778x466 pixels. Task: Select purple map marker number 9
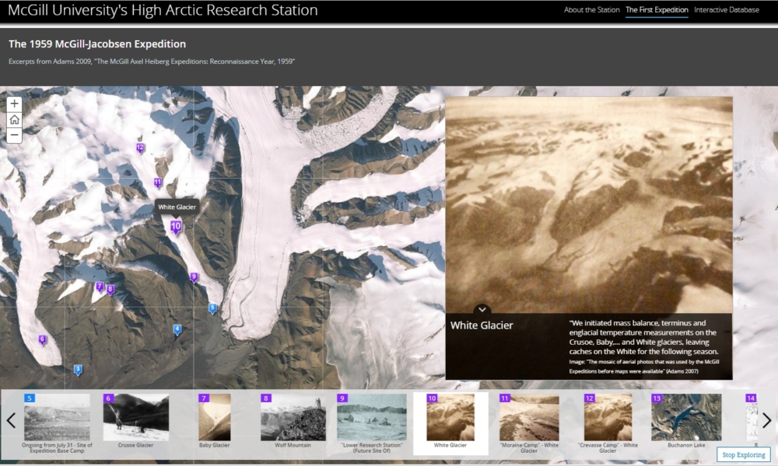click(x=194, y=277)
